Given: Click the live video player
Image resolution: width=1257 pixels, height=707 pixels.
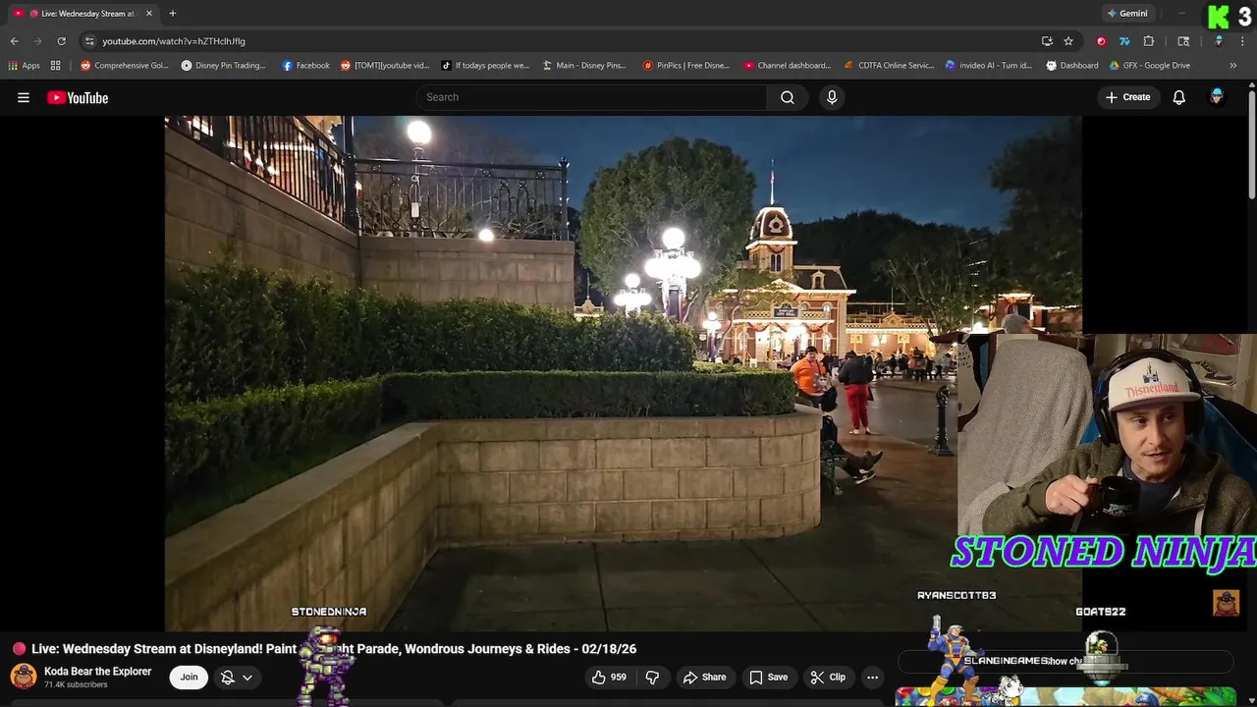Looking at the screenshot, I should 623,373.
